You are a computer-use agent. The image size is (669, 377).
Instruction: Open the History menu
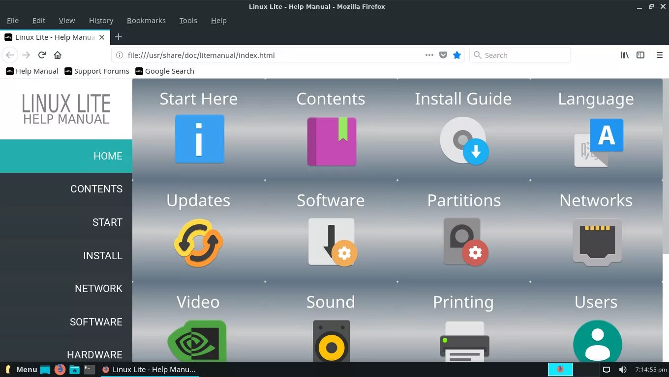pyautogui.click(x=101, y=20)
